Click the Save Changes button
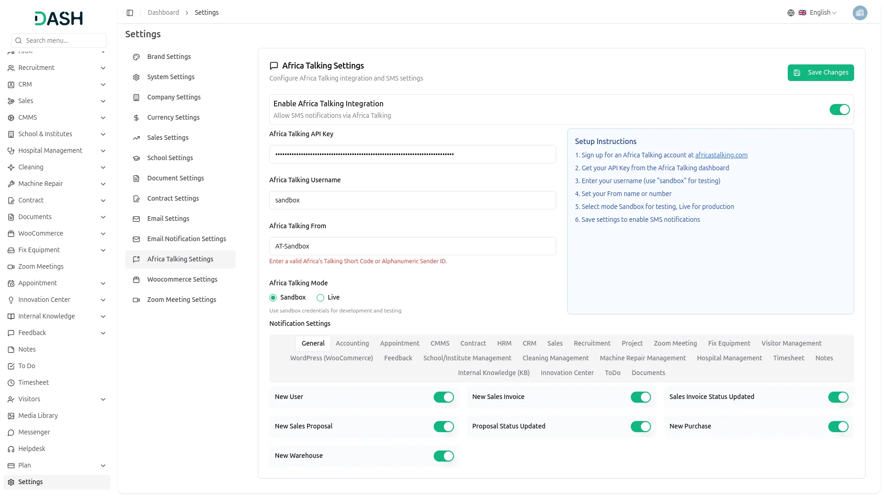 click(x=820, y=73)
